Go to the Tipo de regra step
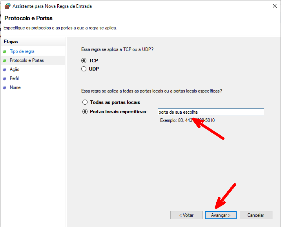The width and height of the screenshot is (281, 227). [22, 51]
